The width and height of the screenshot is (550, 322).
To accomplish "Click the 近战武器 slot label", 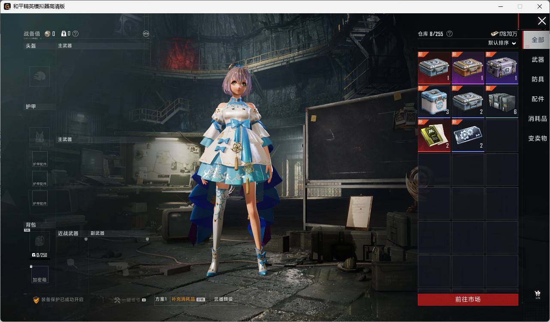I will point(68,233).
